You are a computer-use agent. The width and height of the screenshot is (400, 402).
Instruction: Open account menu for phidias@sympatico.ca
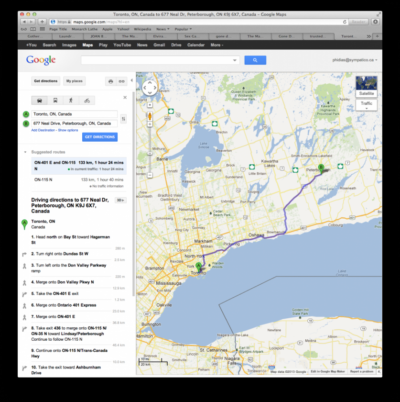pyautogui.click(x=355, y=60)
